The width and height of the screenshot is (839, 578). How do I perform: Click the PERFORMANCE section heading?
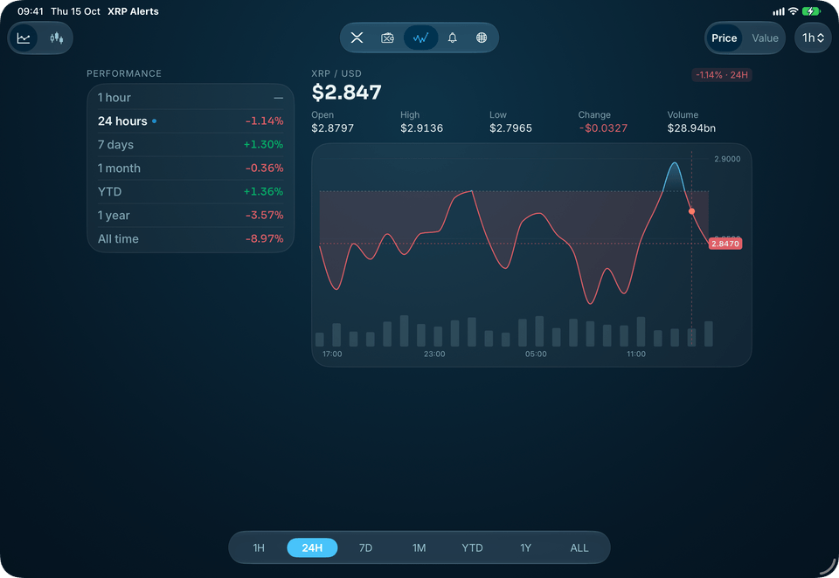coord(124,73)
